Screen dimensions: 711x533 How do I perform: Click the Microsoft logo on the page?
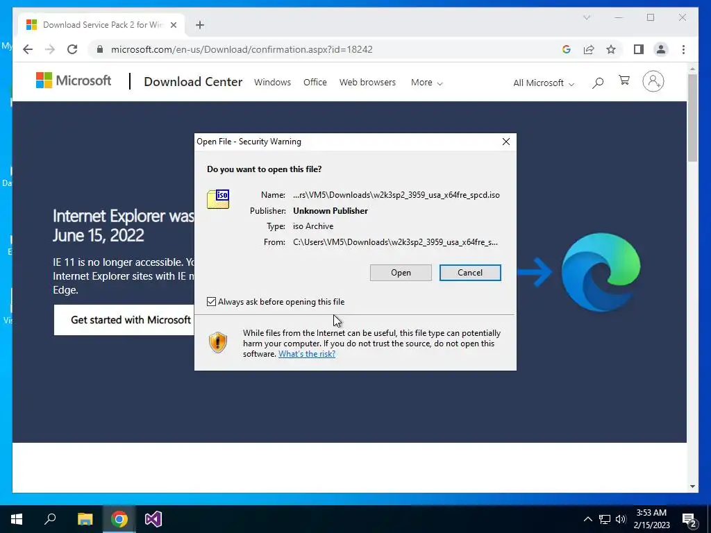(74, 81)
